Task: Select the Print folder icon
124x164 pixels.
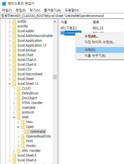Action: point(23,141)
